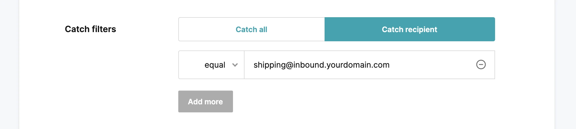The width and height of the screenshot is (576, 129).
Task: Click into the shipping@inbound.yourdomain.com text box
Action: 360,65
